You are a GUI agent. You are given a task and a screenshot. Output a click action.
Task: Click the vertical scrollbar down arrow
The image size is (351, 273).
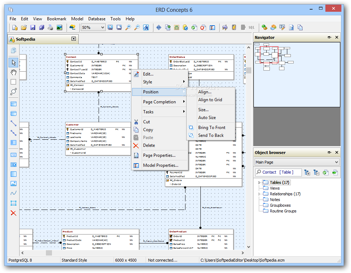pos(249,247)
